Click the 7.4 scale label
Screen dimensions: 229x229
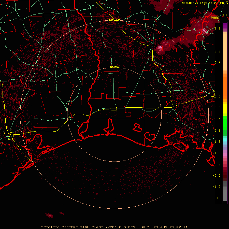(x=218, y=63)
